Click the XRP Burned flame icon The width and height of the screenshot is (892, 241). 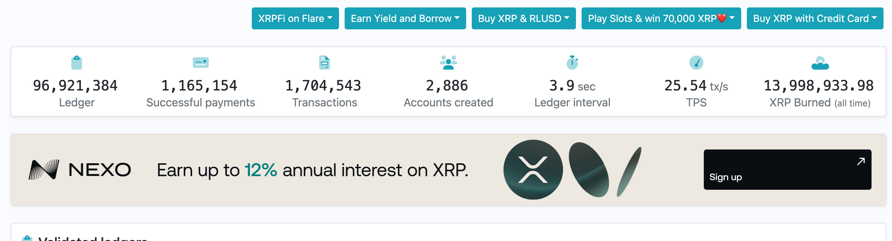pyautogui.click(x=820, y=63)
